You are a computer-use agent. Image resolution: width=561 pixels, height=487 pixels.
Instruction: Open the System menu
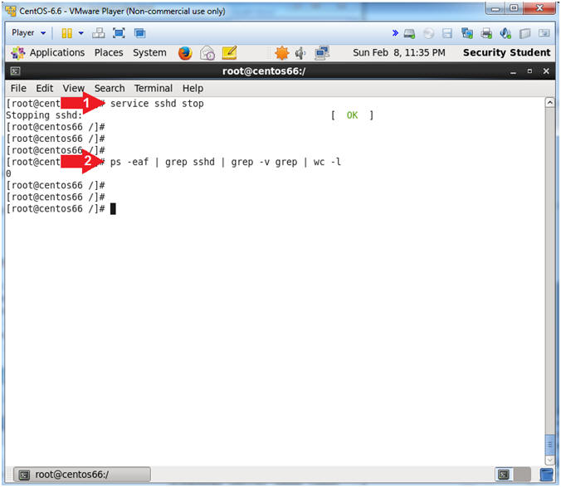[149, 53]
